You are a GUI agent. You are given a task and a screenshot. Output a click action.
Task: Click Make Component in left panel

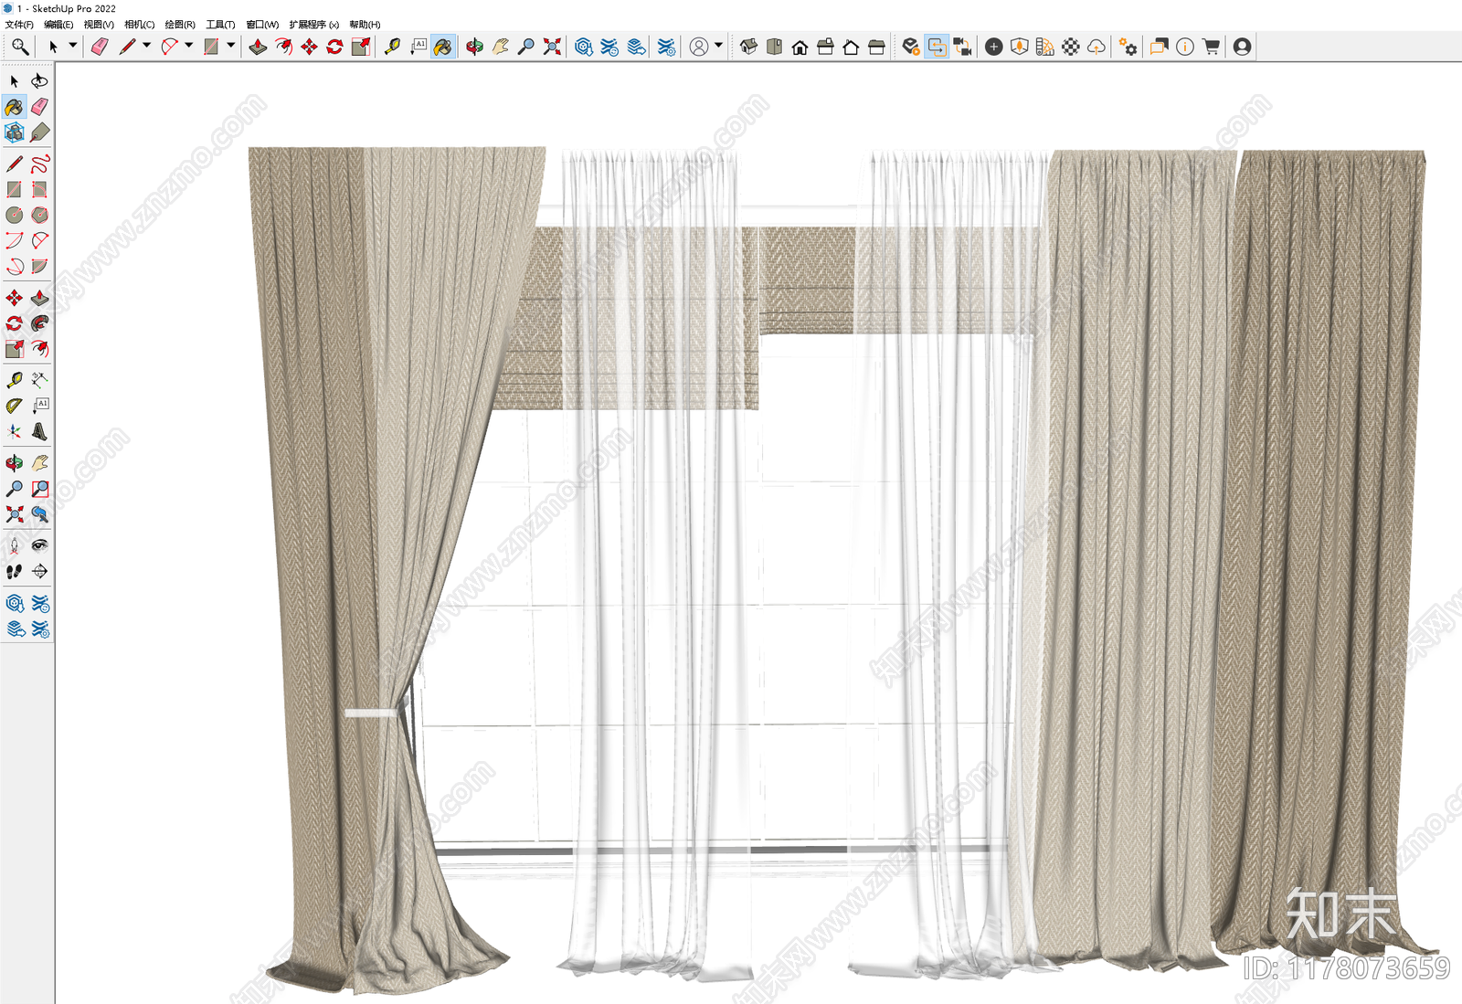click(x=15, y=132)
